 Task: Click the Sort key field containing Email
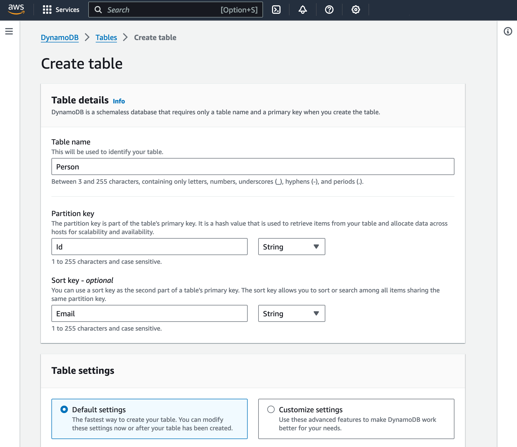[149, 313]
